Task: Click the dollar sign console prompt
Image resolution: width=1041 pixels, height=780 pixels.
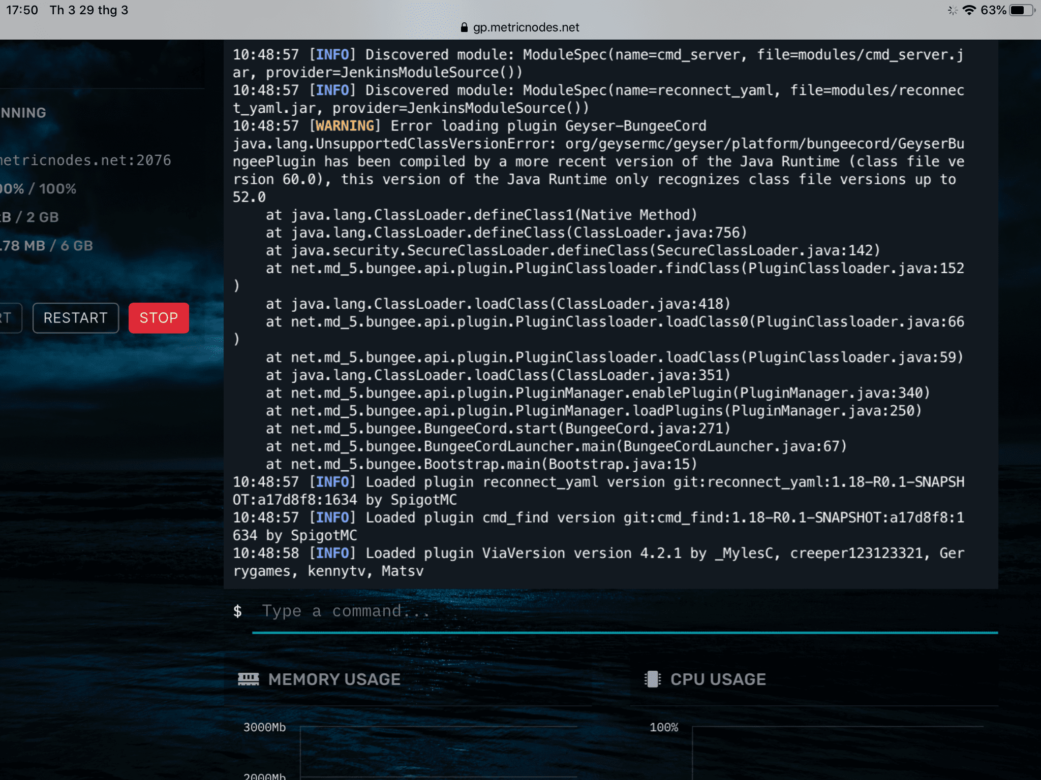Action: click(x=237, y=611)
